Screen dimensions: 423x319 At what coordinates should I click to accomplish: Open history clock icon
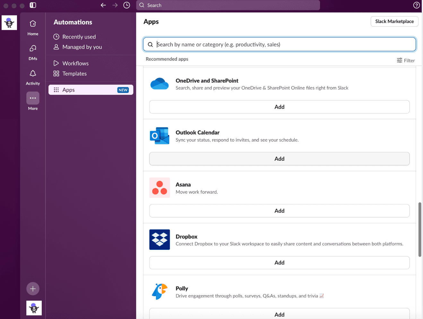127,5
